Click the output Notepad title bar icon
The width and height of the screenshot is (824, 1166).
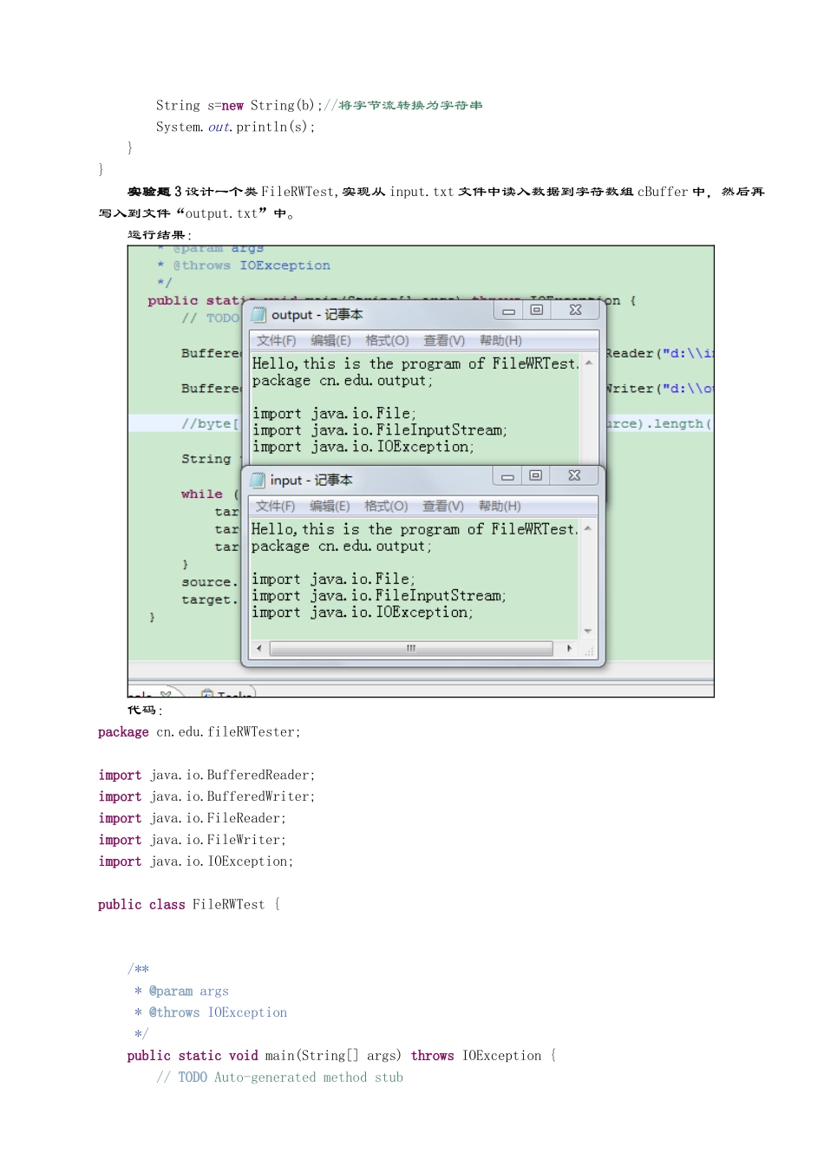[258, 315]
